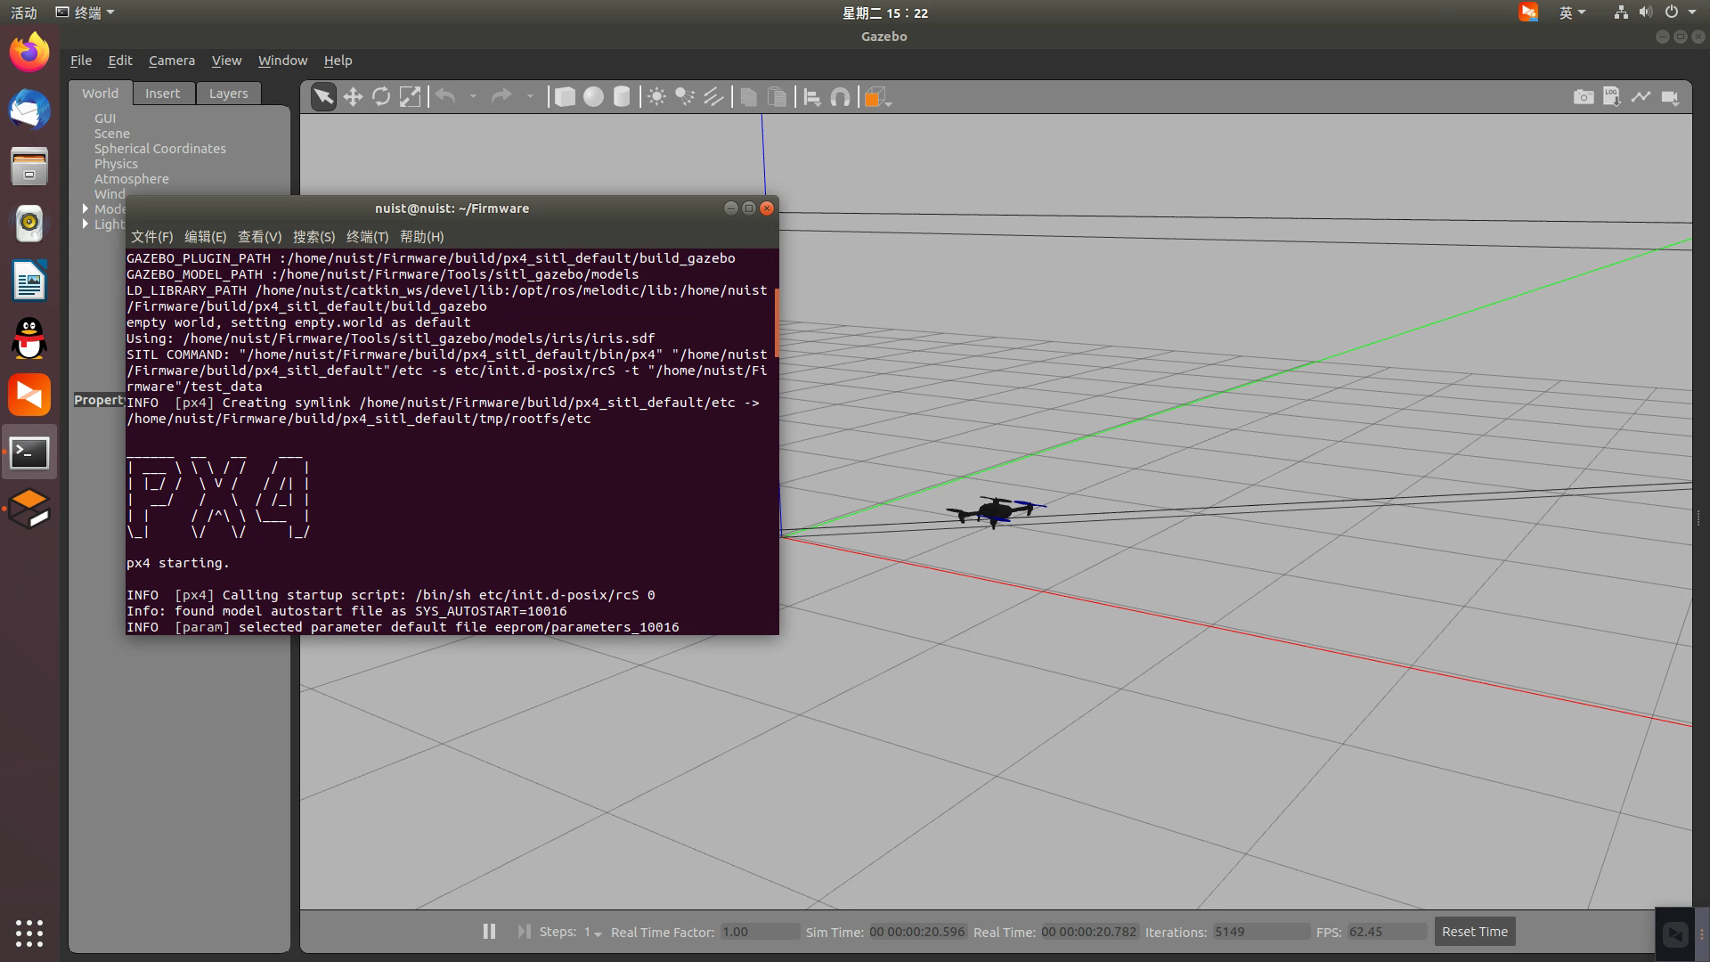Insert a box shape
Screen dimensions: 1710x962
[x=565, y=97]
